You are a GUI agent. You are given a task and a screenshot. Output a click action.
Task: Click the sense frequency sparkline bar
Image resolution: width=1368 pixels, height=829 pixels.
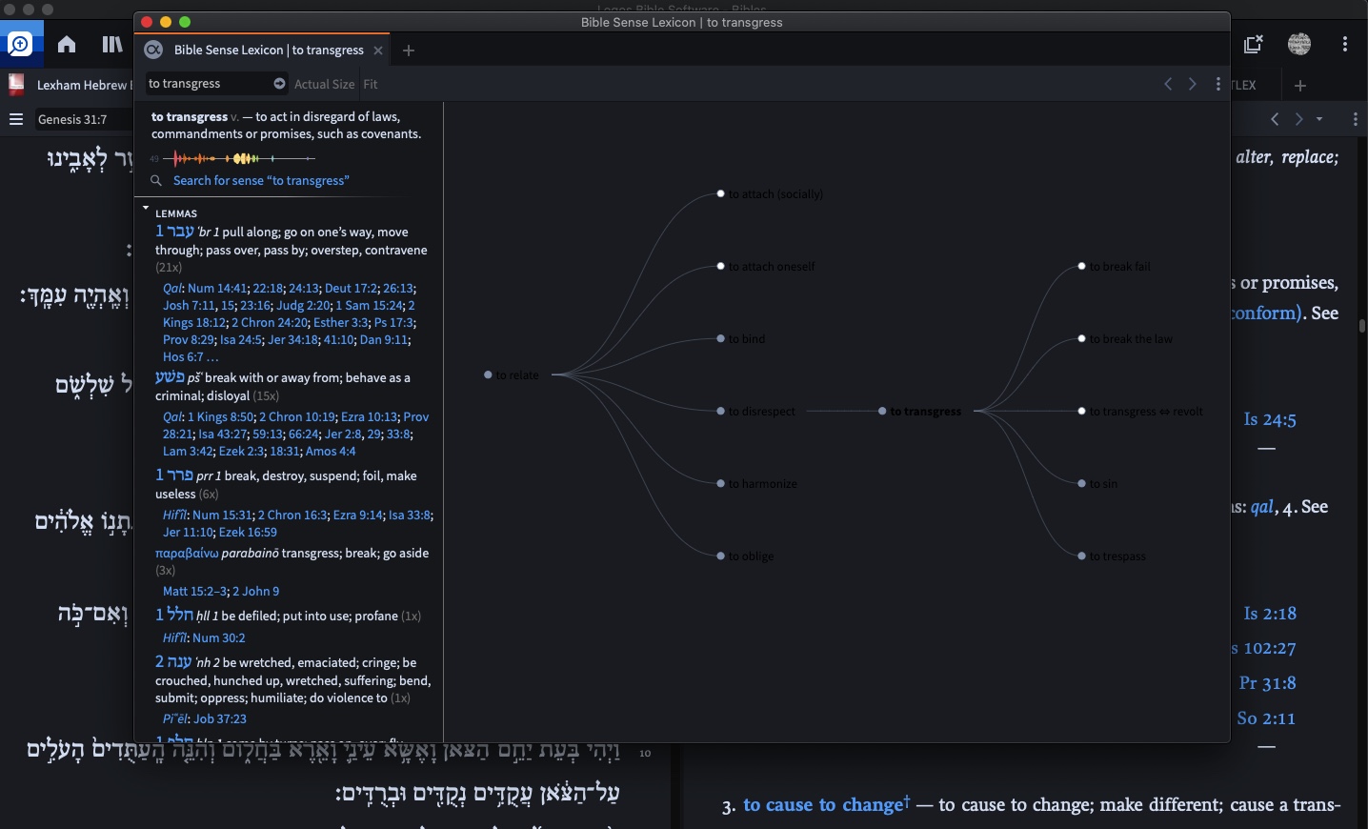[x=238, y=158]
